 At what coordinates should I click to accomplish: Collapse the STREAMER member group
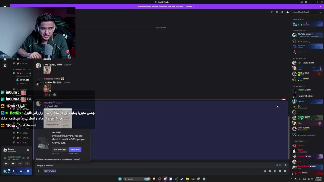300,141
